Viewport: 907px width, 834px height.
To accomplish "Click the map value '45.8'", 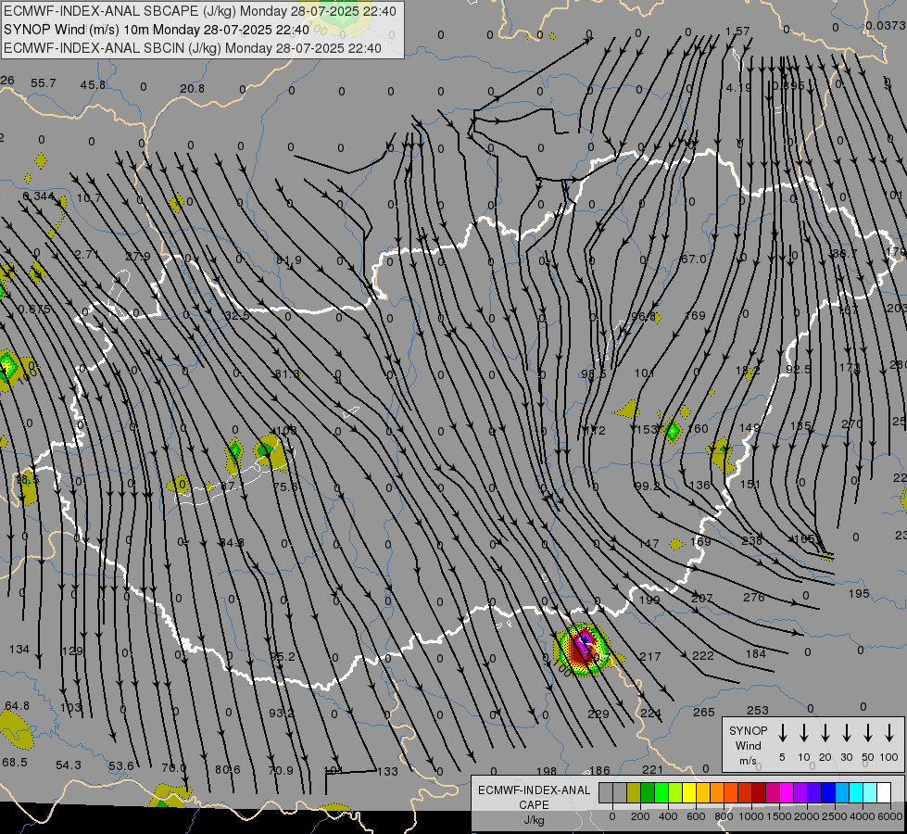I will pyautogui.click(x=93, y=85).
